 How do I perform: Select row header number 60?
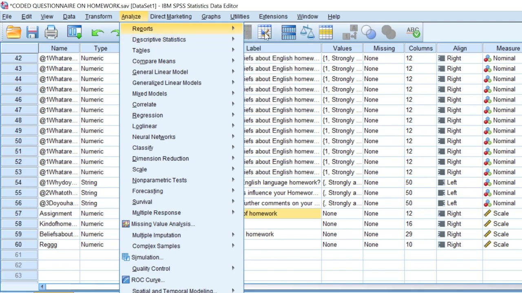19,245
